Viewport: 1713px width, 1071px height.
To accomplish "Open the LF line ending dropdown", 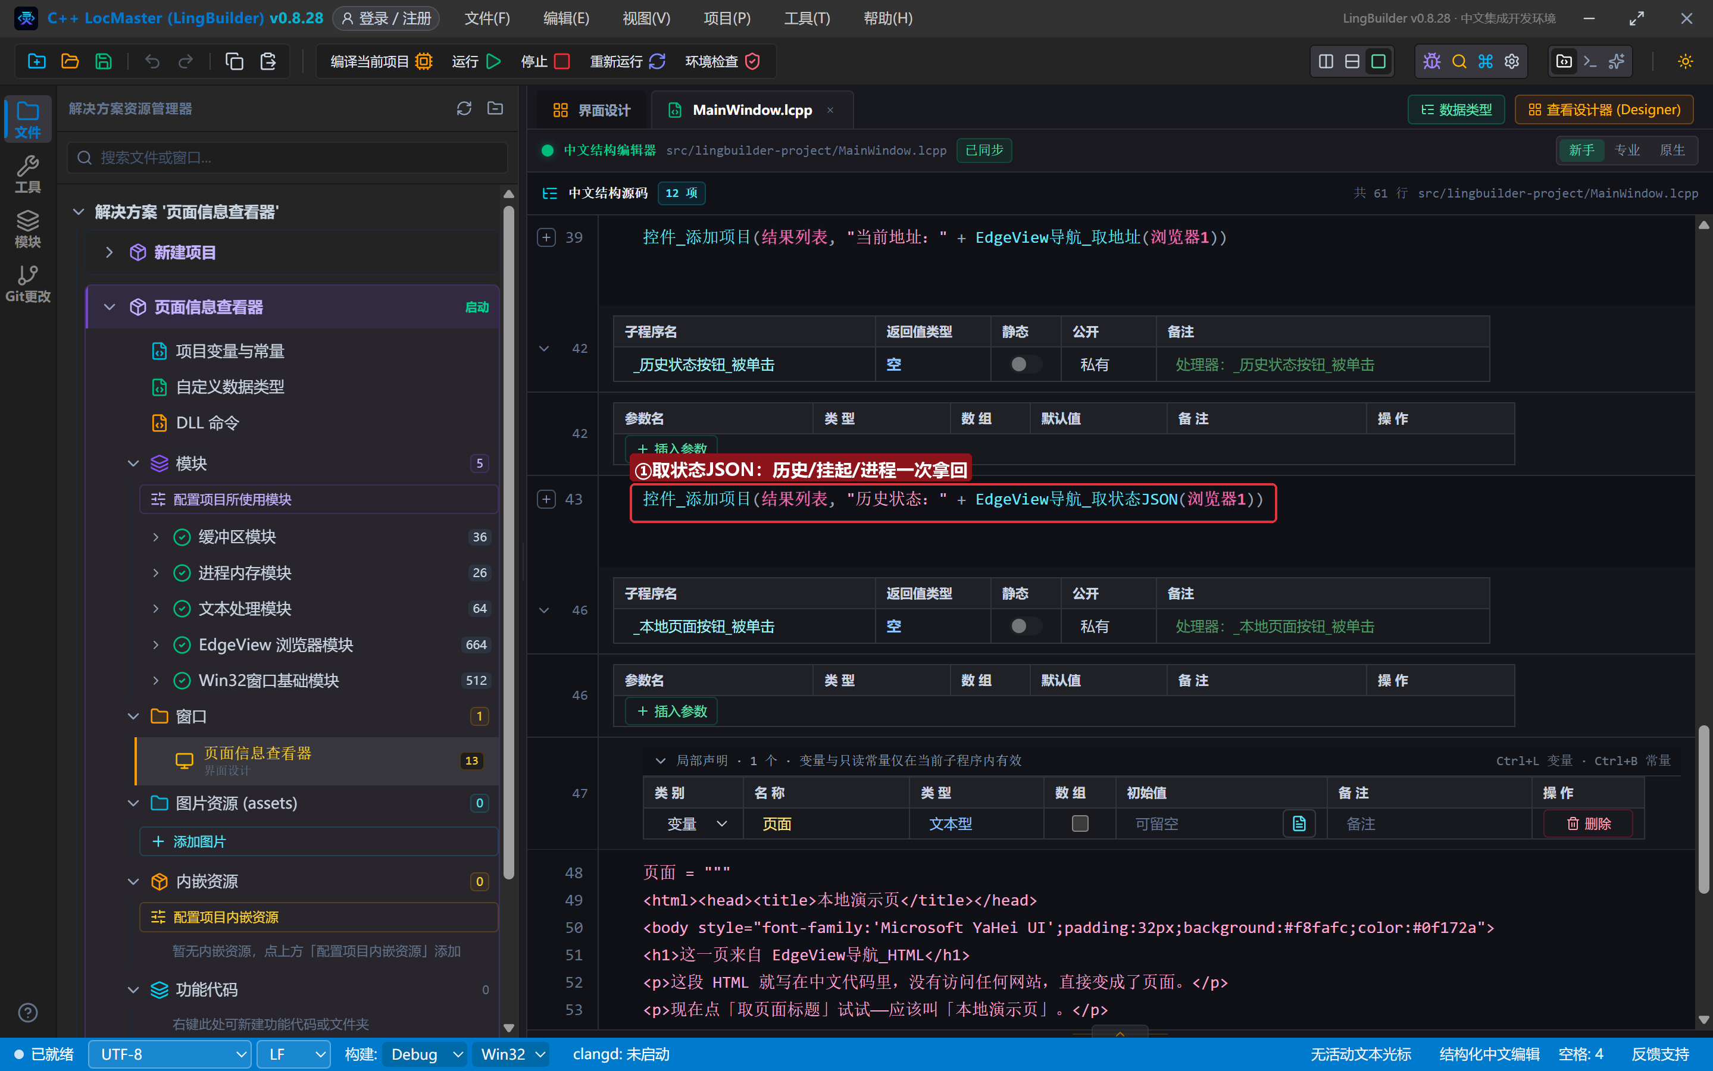I will click(x=293, y=1054).
